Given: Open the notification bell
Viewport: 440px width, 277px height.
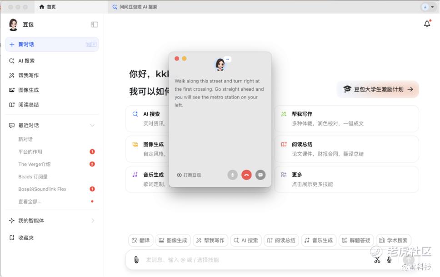Looking at the screenshot, I should [427, 24].
